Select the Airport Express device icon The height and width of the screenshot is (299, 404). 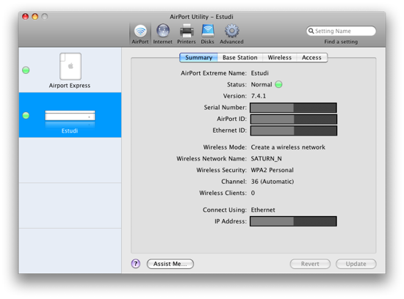(71, 67)
